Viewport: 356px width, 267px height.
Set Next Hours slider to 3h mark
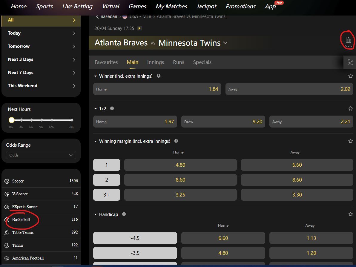pos(21,120)
